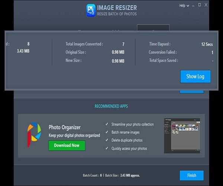Click the Photo Organizer pinwheel logo
The image size is (223, 186).
pyautogui.click(x=34, y=135)
